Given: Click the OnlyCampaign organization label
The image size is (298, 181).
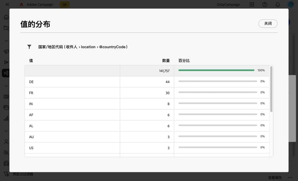Looking at the screenshot, I should pos(228,4).
